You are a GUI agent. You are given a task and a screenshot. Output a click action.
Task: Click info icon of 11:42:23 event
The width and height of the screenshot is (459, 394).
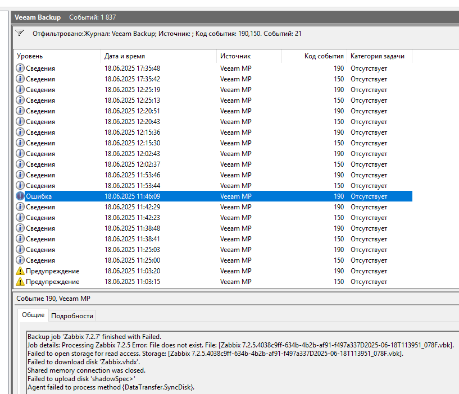click(20, 218)
